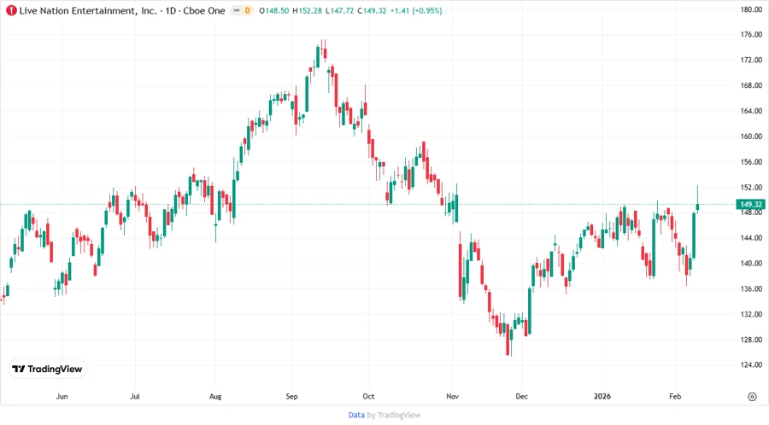Click the Sep label on time axis
This screenshot has height=425, width=769.
[292, 397]
